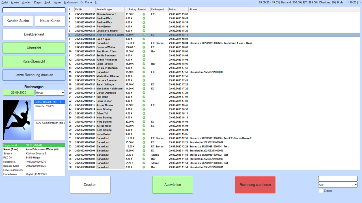Image resolution: width=362 pixels, height=203 pixels.
Task: Click the green 29.09.2025 date field
Action: 19,93
